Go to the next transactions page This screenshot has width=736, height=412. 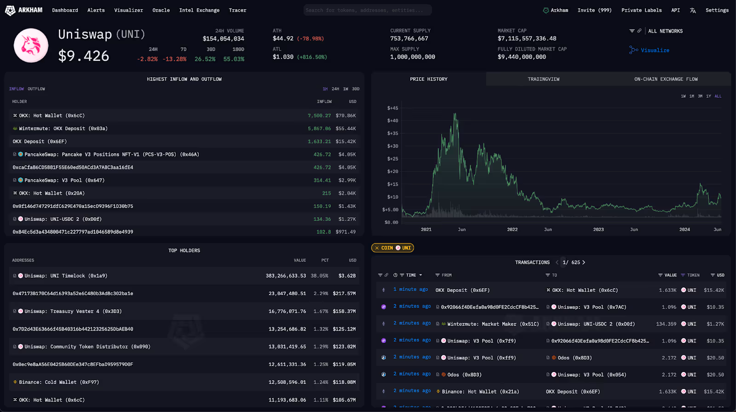(584, 262)
